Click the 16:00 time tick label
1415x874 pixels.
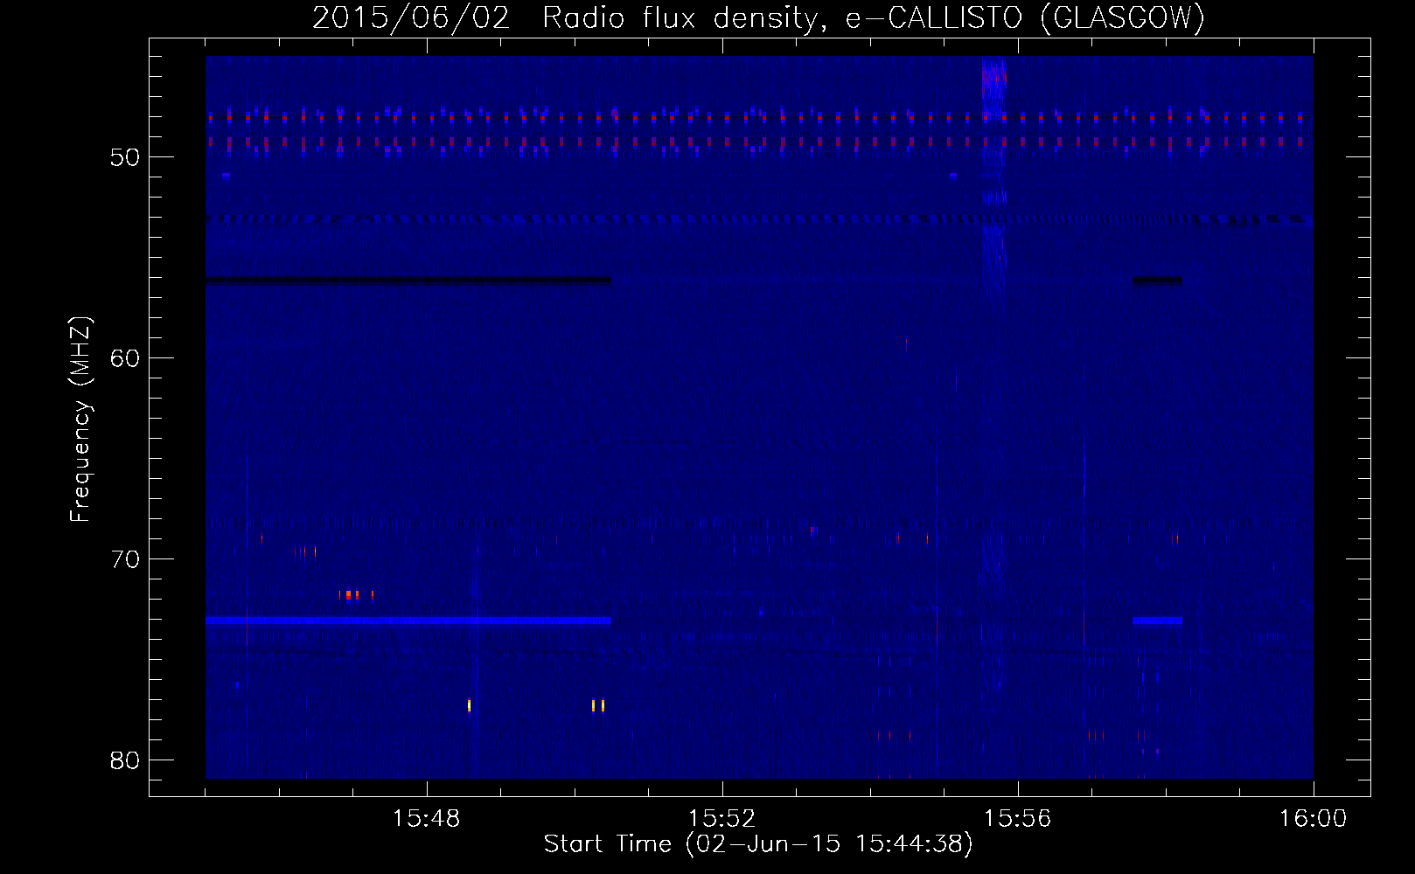click(1313, 819)
